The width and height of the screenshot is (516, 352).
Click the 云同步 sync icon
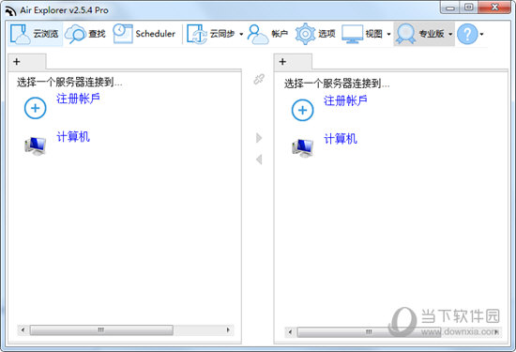point(197,34)
